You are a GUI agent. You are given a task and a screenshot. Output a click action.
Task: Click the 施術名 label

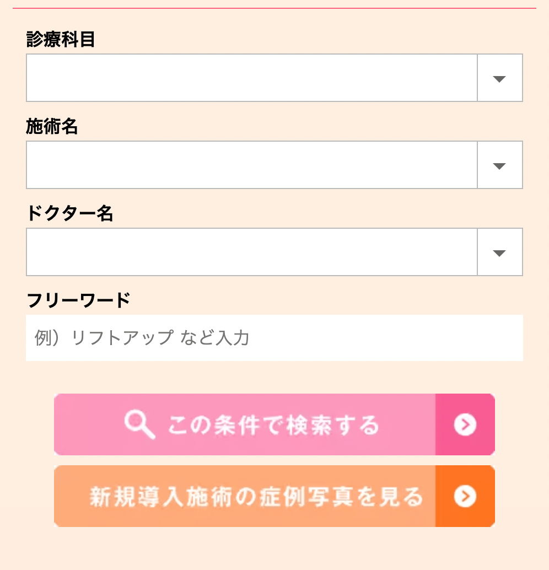point(52,126)
